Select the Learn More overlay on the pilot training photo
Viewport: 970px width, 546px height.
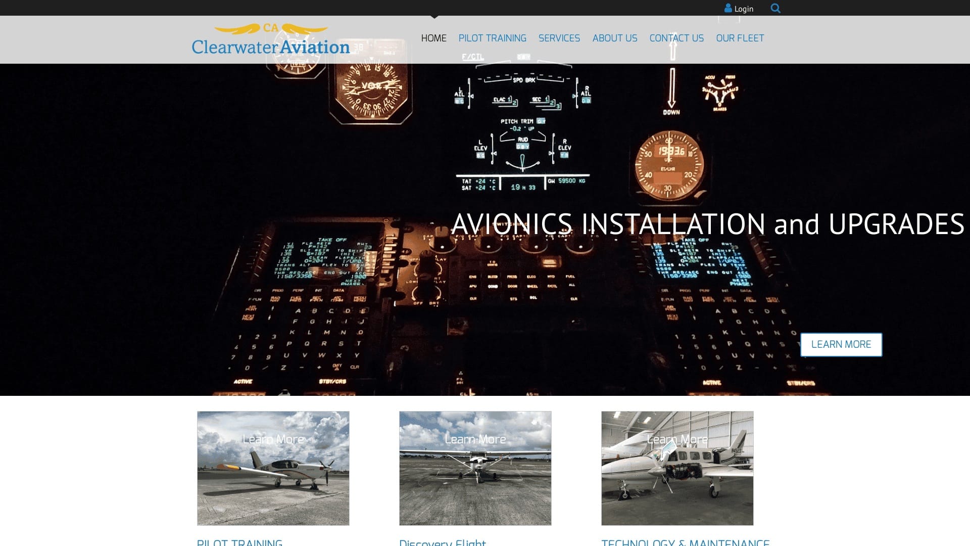(273, 439)
